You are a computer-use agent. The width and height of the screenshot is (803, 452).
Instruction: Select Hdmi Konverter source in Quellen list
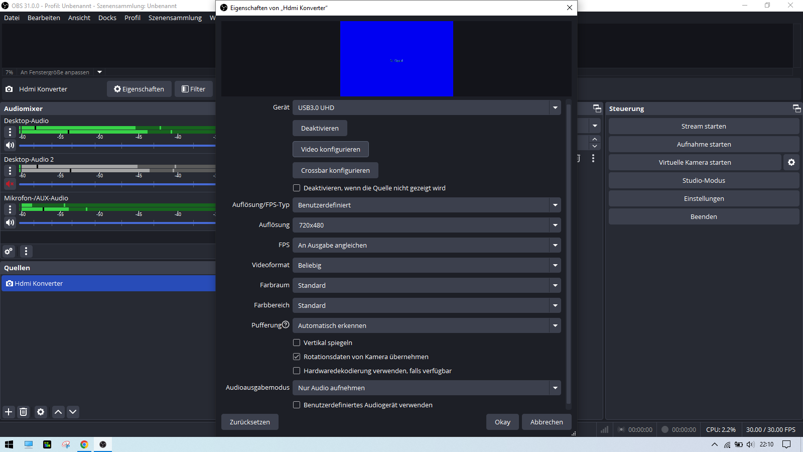pyautogui.click(x=108, y=283)
